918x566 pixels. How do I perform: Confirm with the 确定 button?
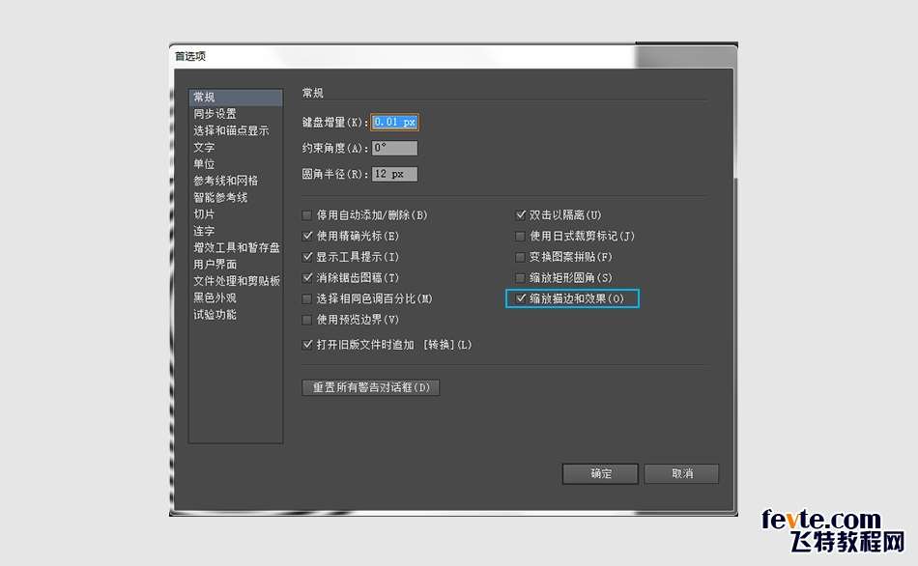tap(600, 473)
